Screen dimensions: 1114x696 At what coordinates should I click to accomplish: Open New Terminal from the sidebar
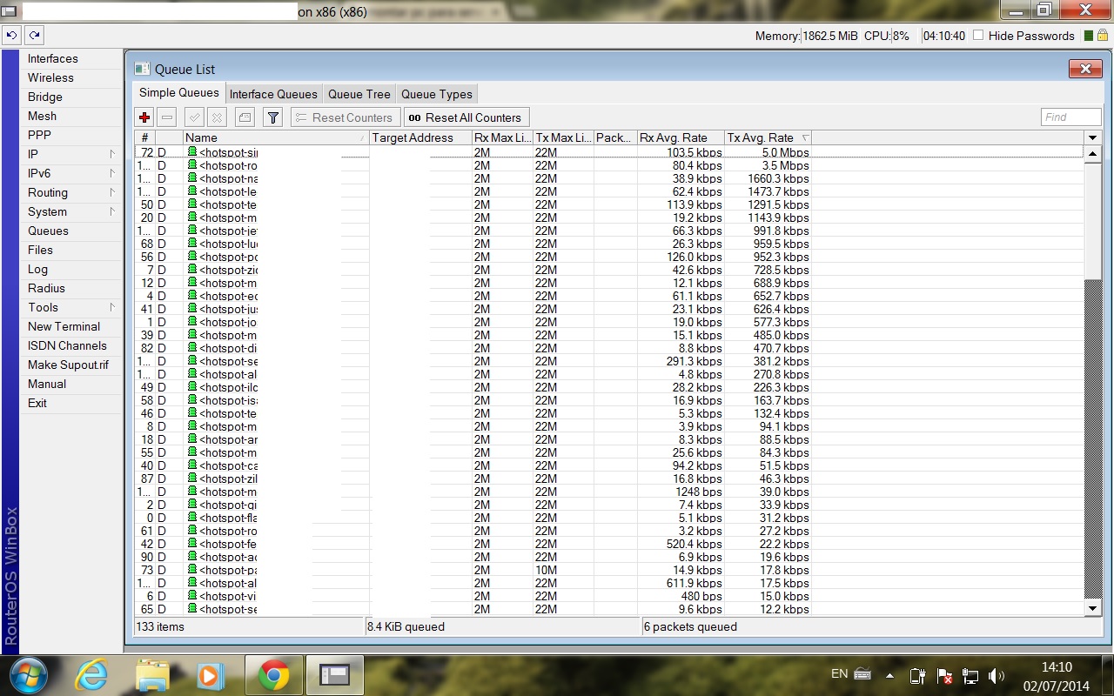pos(64,326)
